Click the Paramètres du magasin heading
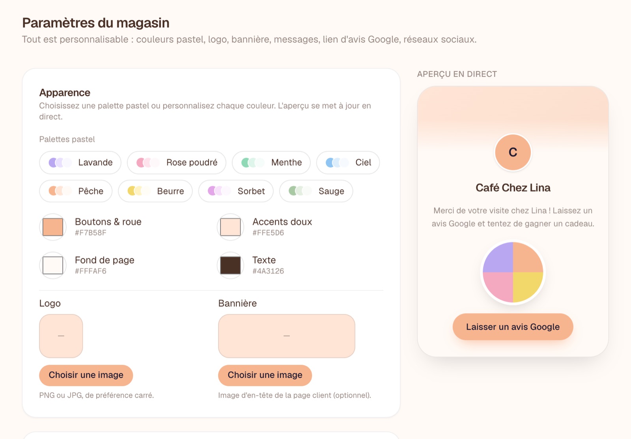Viewport: 631px width, 439px height. pyautogui.click(x=96, y=23)
